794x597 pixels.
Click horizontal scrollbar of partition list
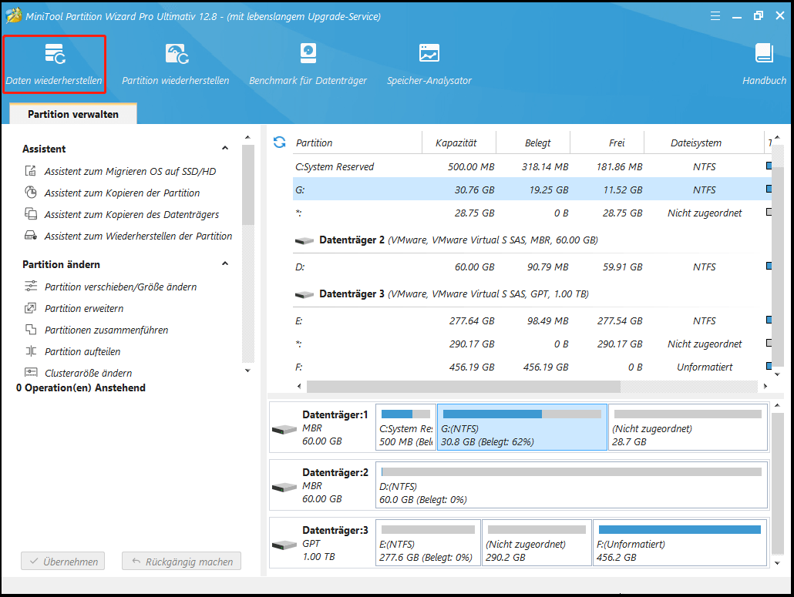463,387
